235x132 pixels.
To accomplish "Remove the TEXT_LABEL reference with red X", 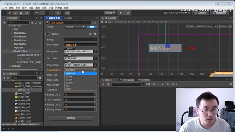I will pos(95,58).
